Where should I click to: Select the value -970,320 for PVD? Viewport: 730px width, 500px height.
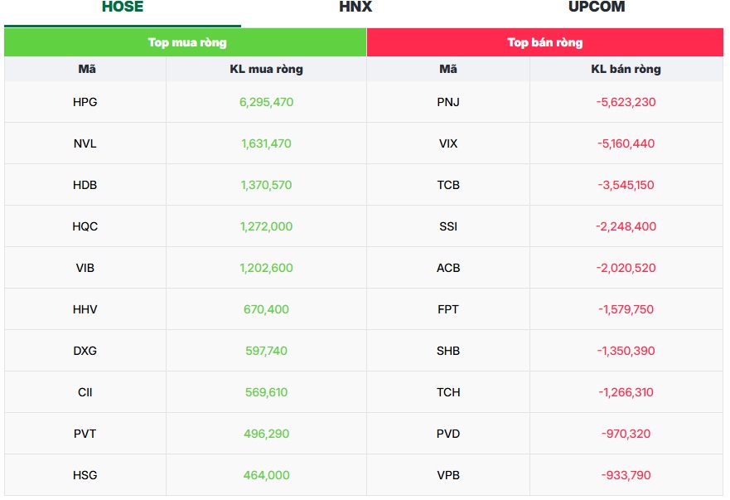click(626, 434)
